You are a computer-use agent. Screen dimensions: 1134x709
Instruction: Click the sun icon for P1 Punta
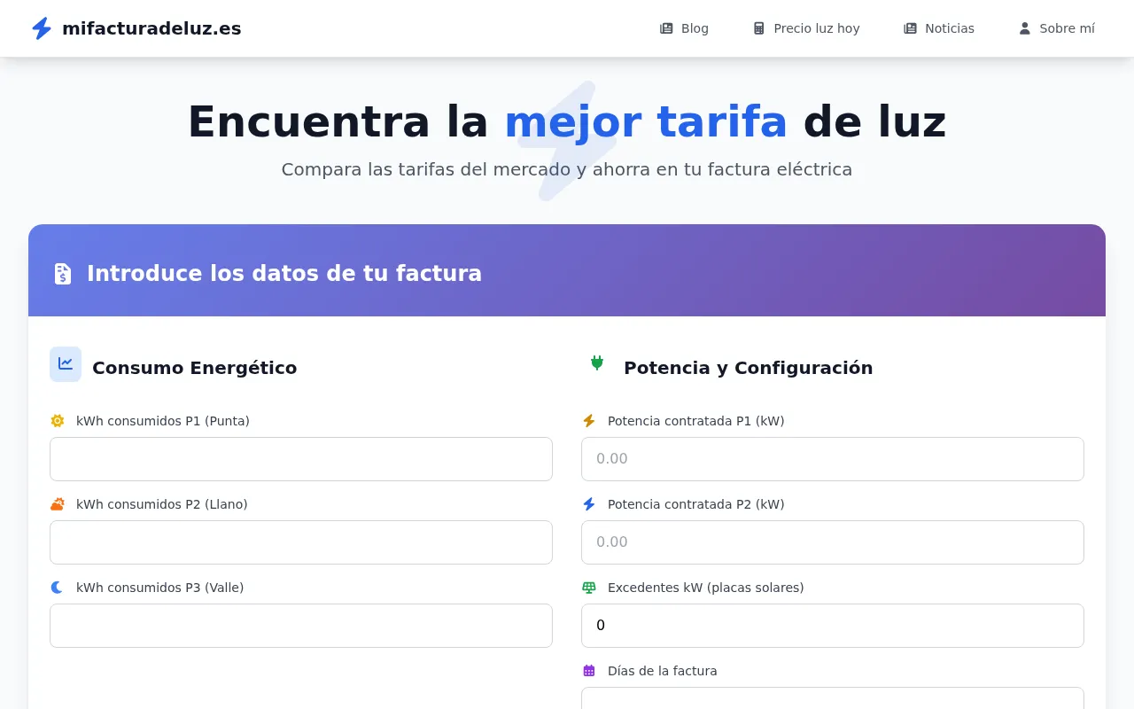pos(58,421)
